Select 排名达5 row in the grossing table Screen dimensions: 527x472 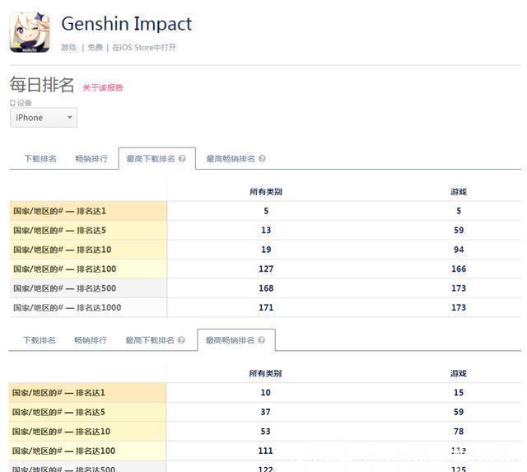point(265,412)
